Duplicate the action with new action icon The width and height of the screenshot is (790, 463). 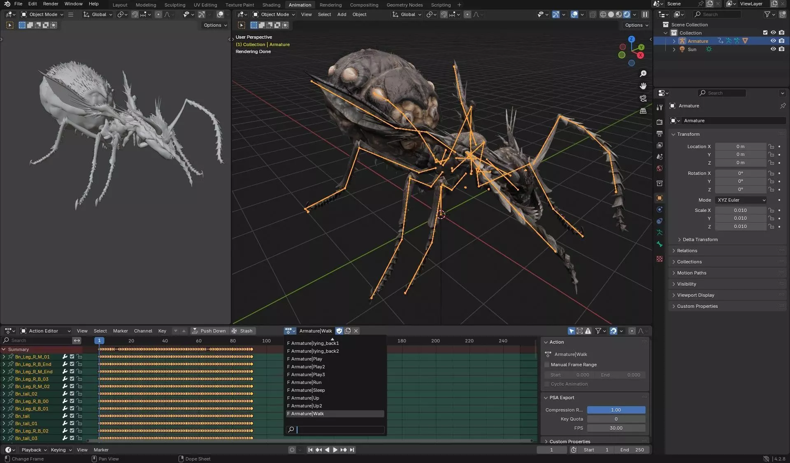point(348,331)
